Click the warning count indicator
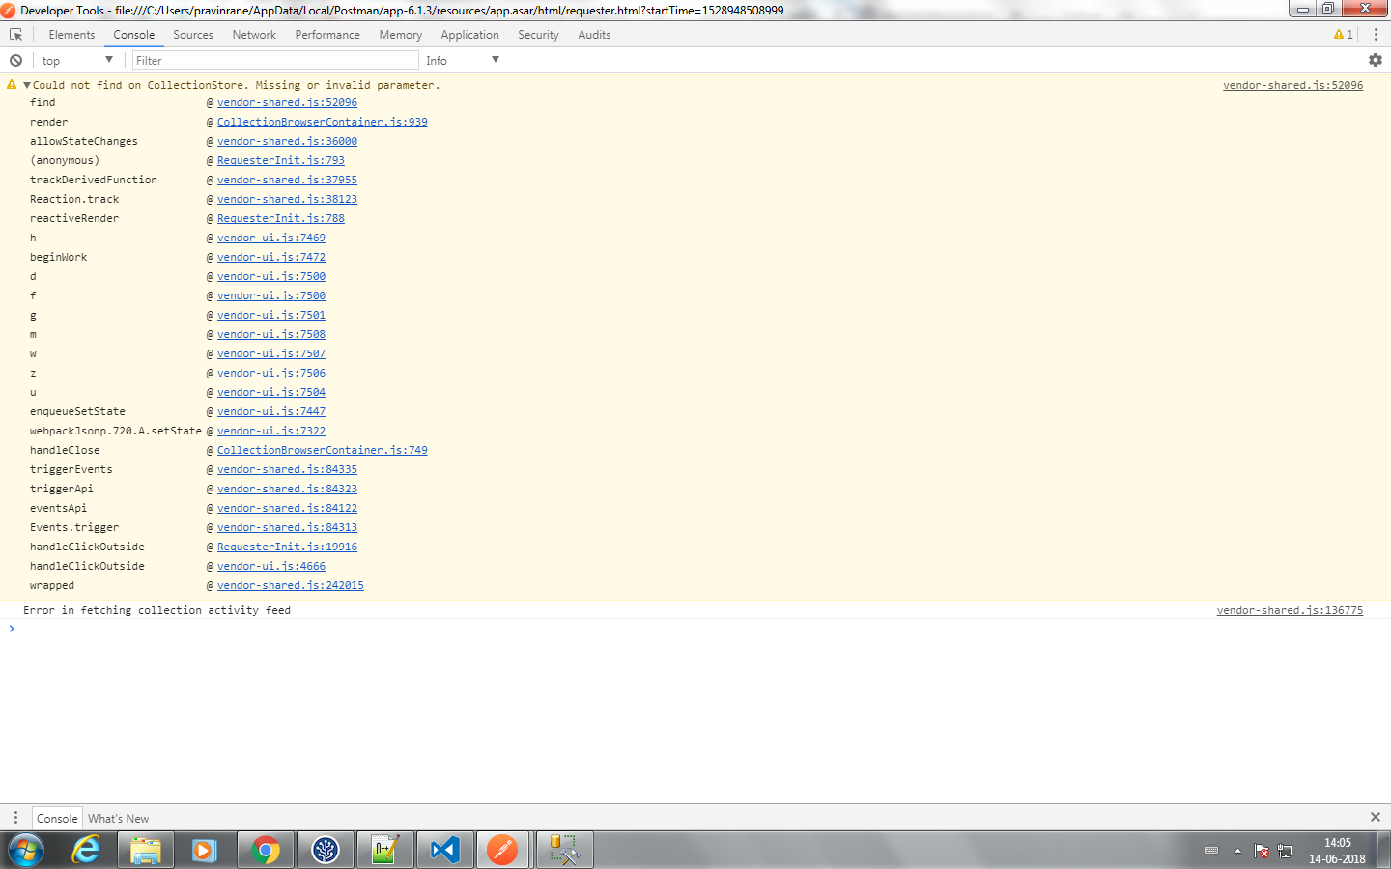The width and height of the screenshot is (1391, 869). [x=1341, y=34]
